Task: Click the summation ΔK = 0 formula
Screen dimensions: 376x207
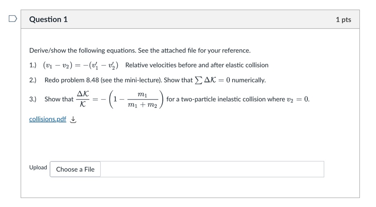Action: tap(212, 80)
